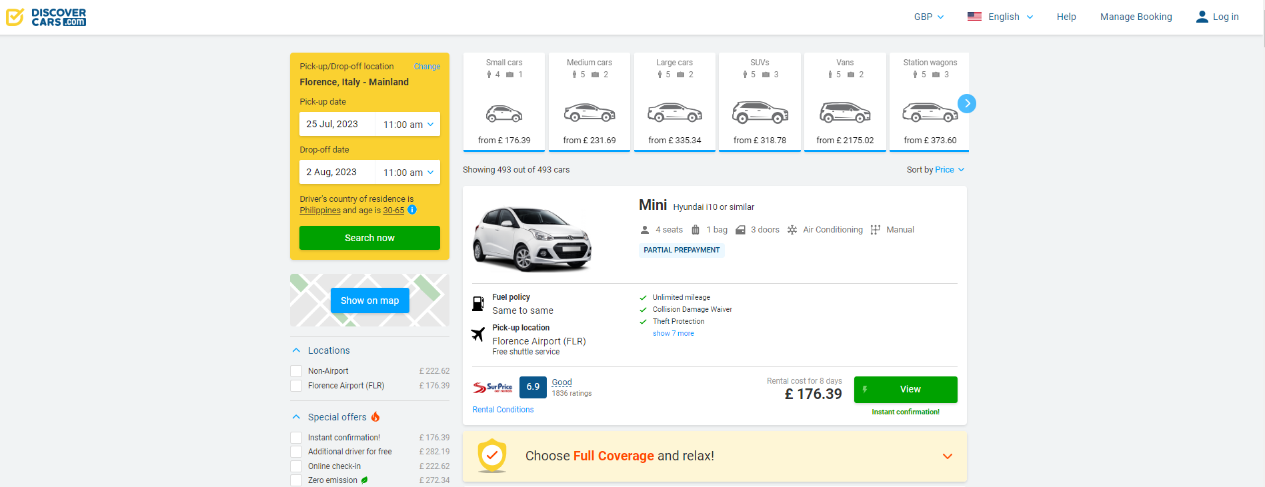Click the US flag language icon
1265x487 pixels.
pyautogui.click(x=974, y=17)
